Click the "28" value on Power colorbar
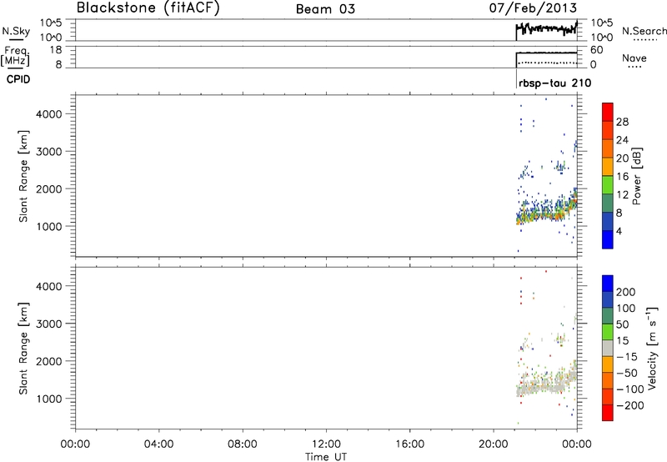The width and height of the screenshot is (667, 462). (622, 122)
